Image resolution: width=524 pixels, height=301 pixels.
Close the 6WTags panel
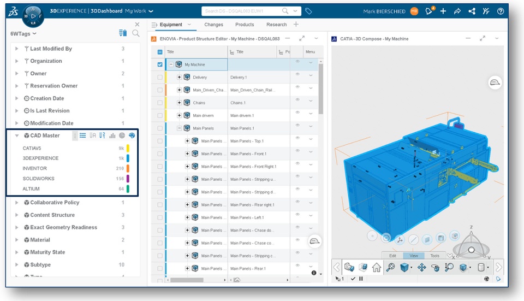(x=137, y=25)
